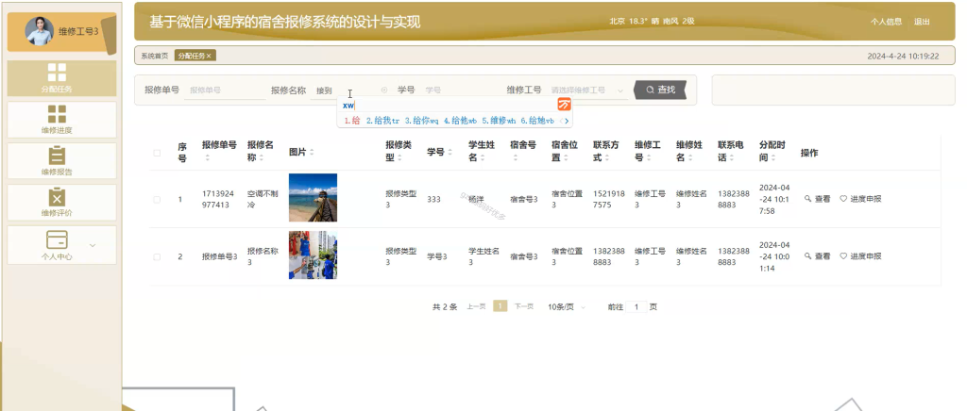Check the row 2 checkbox

[x=157, y=256]
